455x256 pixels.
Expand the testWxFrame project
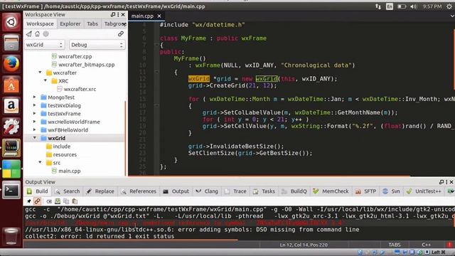[35, 113]
